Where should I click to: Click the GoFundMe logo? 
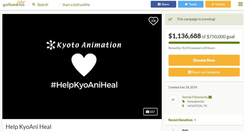(x=14, y=4)
